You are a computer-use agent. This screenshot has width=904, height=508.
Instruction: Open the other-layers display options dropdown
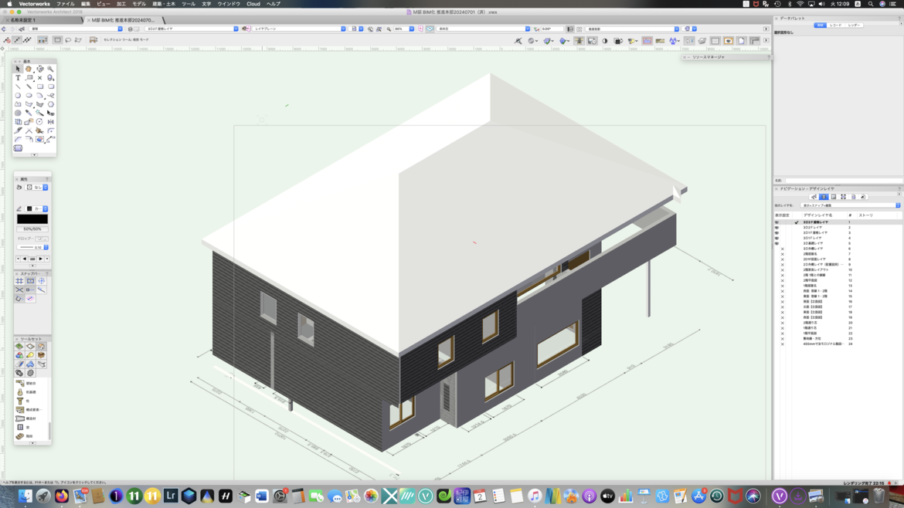pos(850,205)
